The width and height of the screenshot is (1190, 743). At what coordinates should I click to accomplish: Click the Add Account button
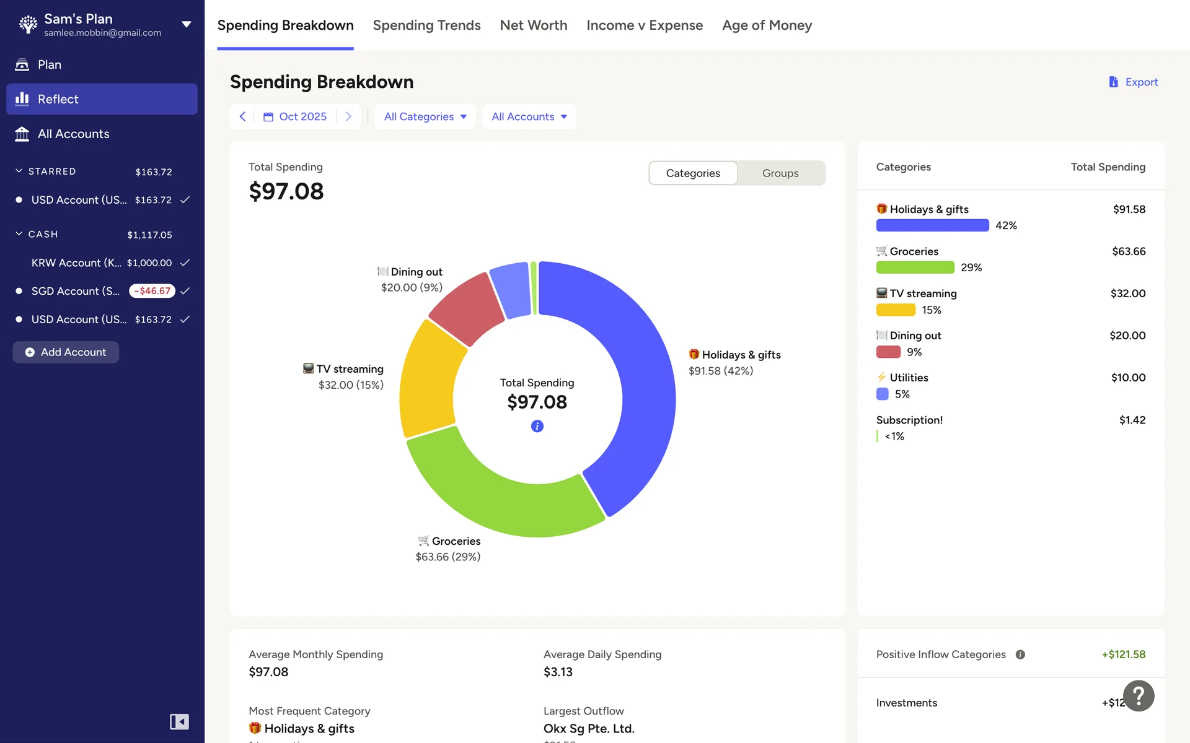[66, 352]
